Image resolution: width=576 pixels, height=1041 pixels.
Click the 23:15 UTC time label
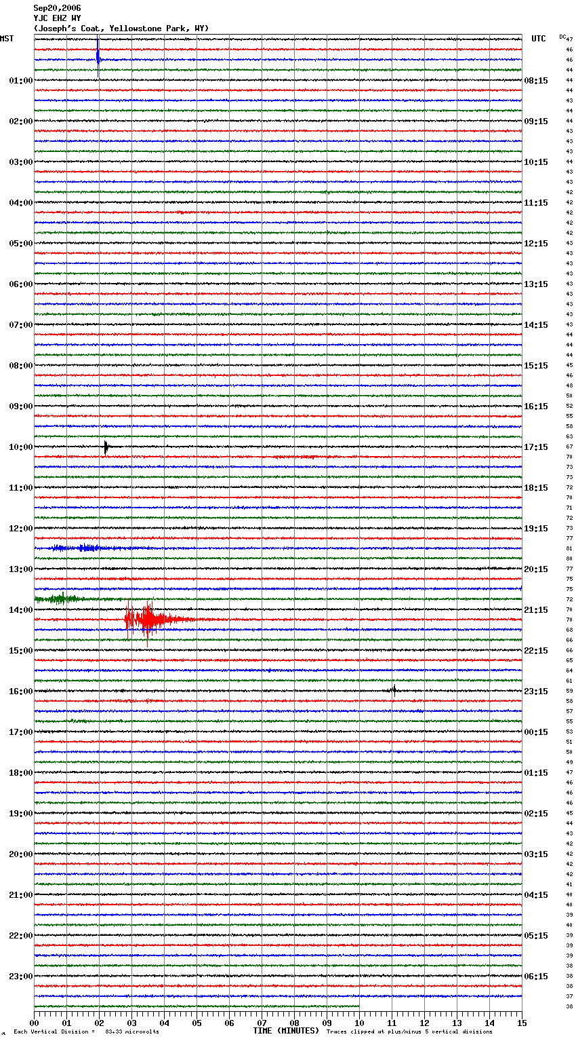[x=536, y=692]
